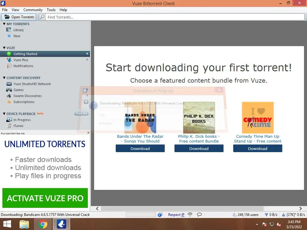
Task: Open the Swarm Discoveries icon
Action: coord(9,96)
